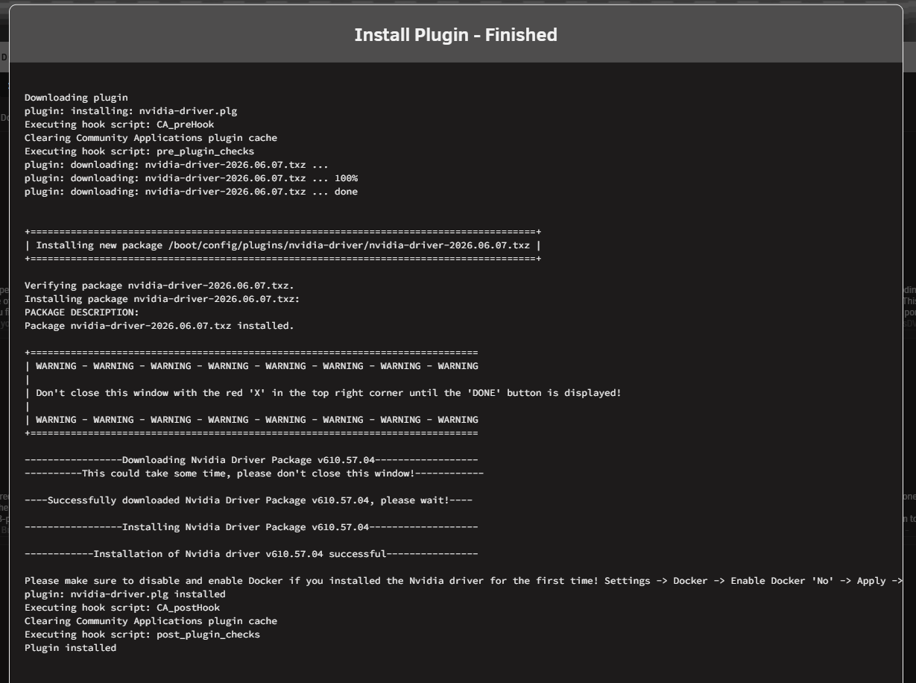The width and height of the screenshot is (916, 683).
Task: Click the 'Install Plugin - Finished' dialog title
Action: tap(455, 35)
